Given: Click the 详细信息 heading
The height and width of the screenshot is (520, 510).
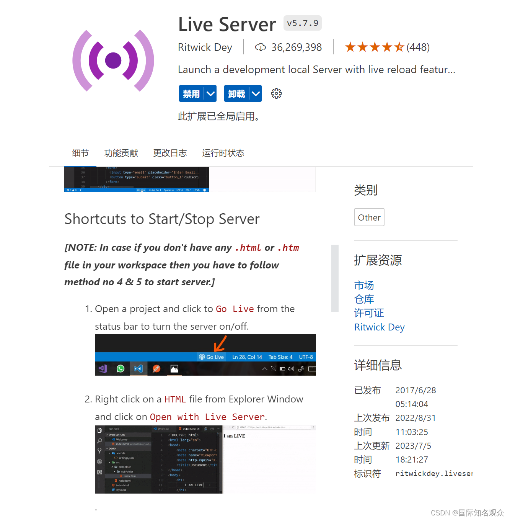Looking at the screenshot, I should tap(378, 365).
